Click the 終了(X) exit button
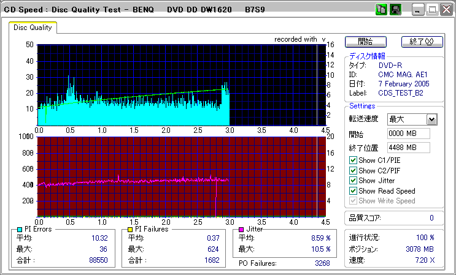 [x=422, y=42]
